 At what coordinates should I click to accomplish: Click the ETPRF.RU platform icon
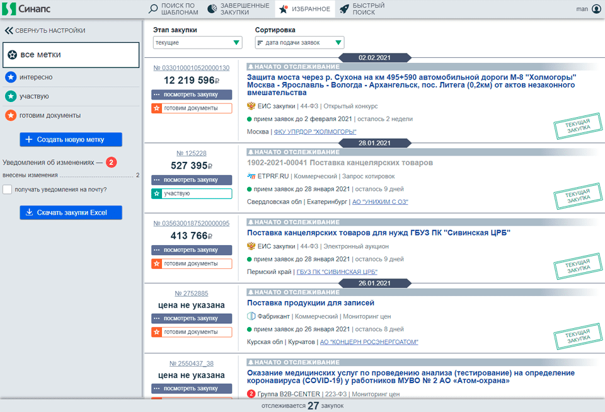(251, 176)
